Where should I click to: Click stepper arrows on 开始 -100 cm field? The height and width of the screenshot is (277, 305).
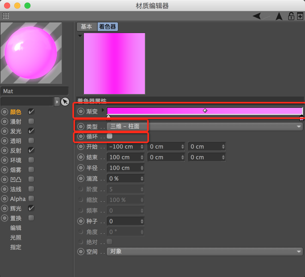tap(142, 147)
